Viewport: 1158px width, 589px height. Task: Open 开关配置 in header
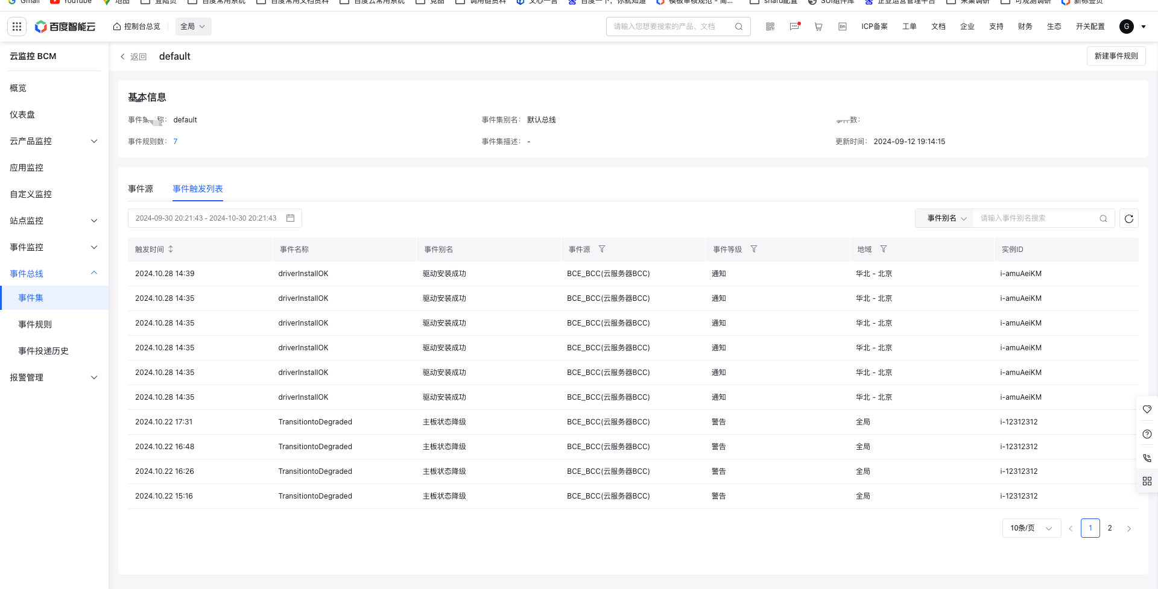click(1090, 27)
